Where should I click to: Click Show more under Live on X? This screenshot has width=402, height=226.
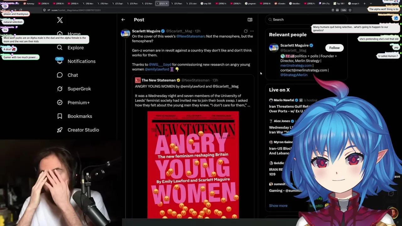(x=278, y=206)
